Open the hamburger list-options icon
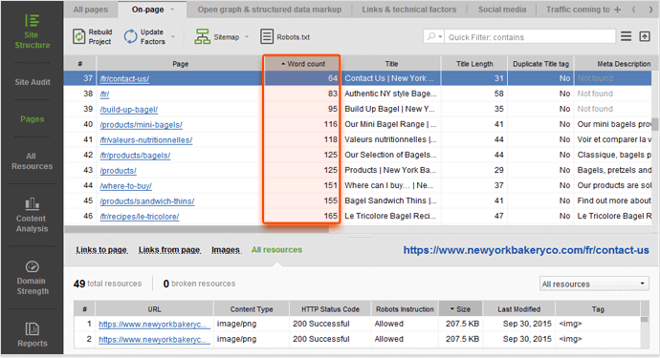 click(x=626, y=36)
